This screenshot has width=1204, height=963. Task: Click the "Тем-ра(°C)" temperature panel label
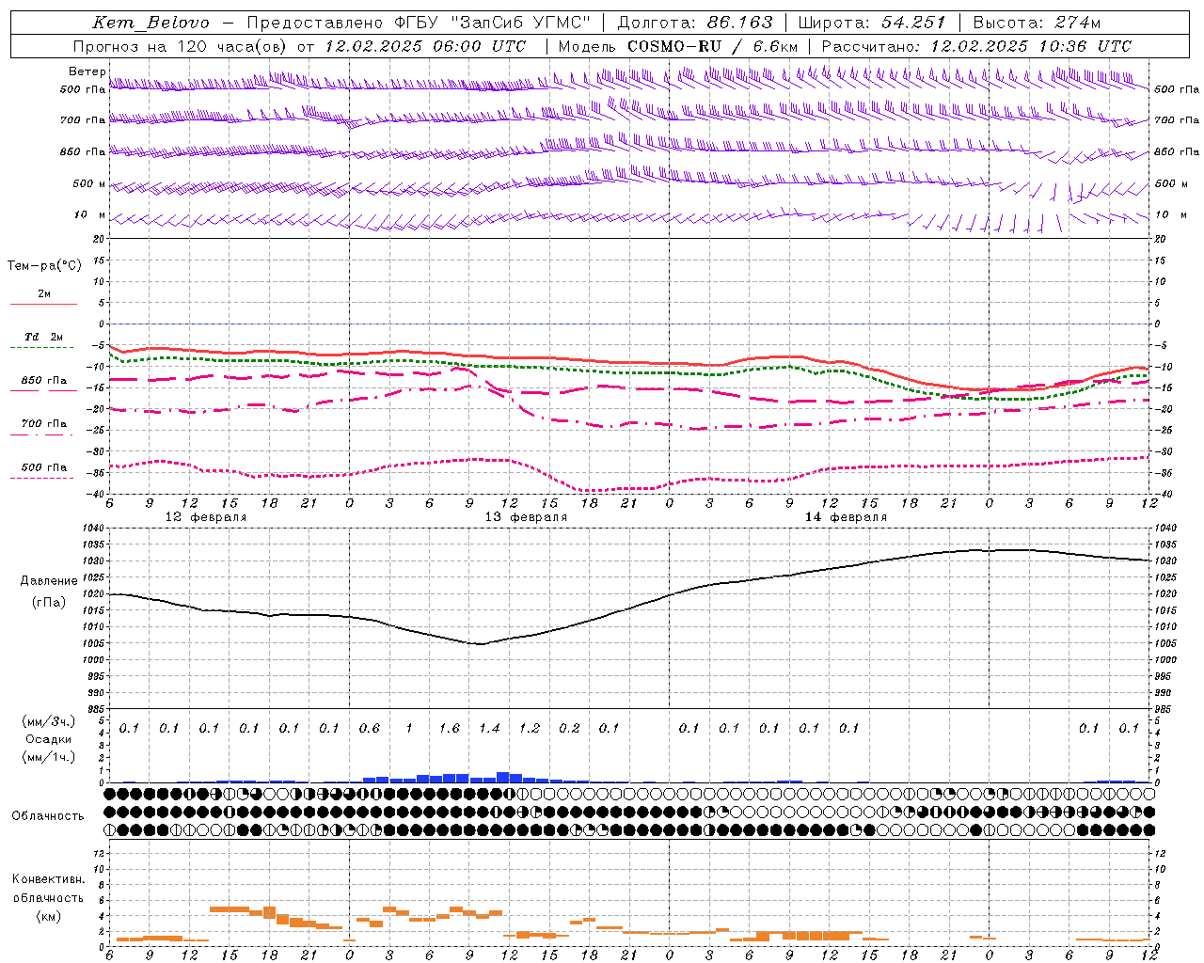pos(44,266)
